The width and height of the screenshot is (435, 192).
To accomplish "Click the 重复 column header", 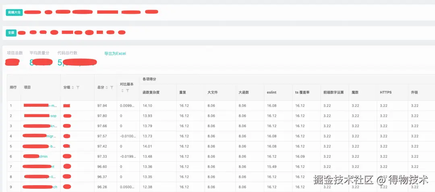I will (x=182, y=93).
